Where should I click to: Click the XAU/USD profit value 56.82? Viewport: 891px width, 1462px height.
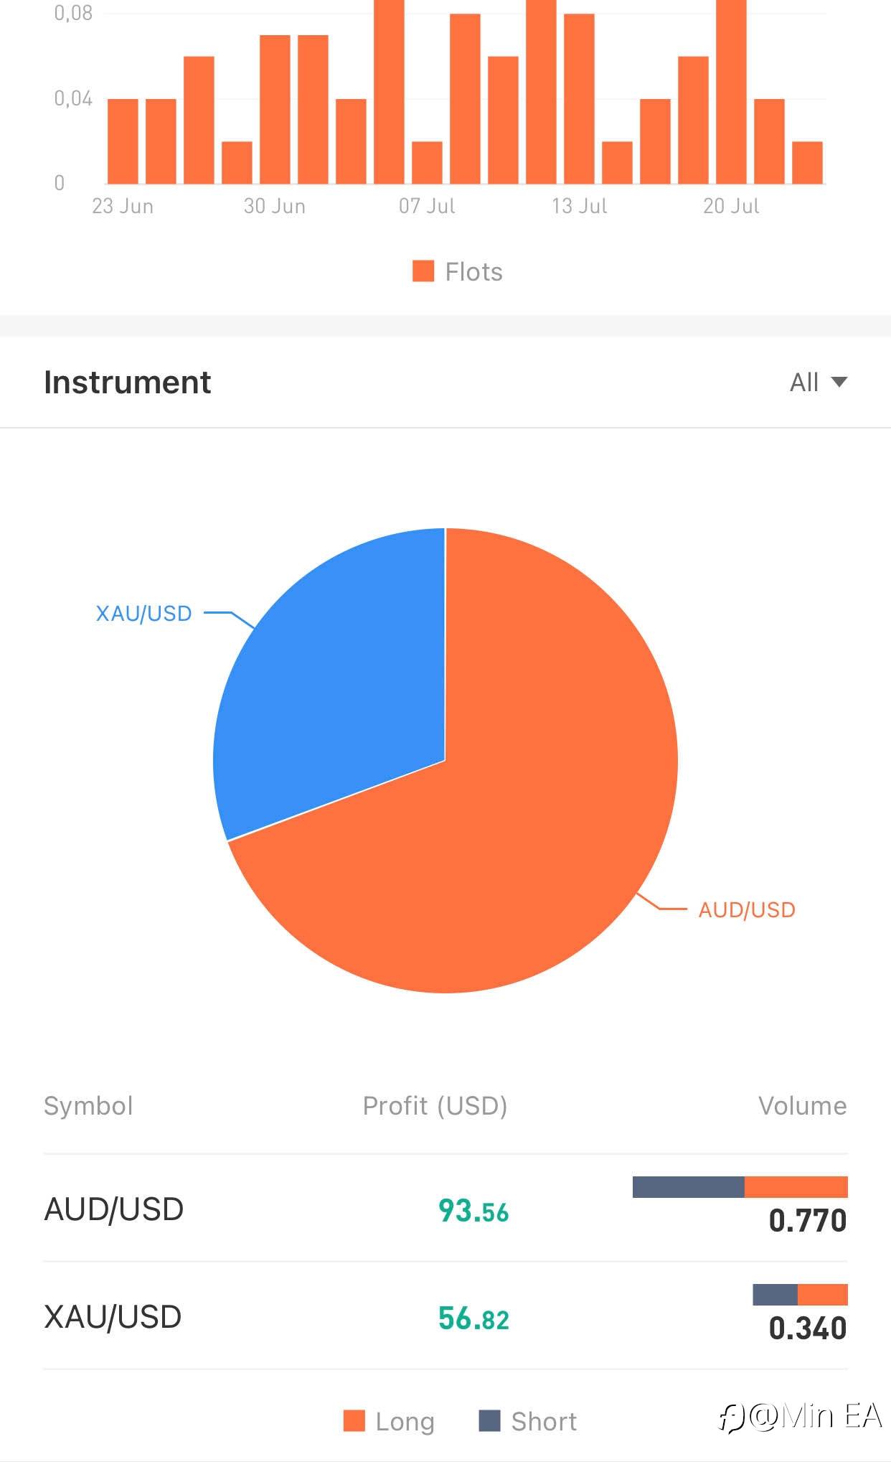pyautogui.click(x=473, y=1319)
